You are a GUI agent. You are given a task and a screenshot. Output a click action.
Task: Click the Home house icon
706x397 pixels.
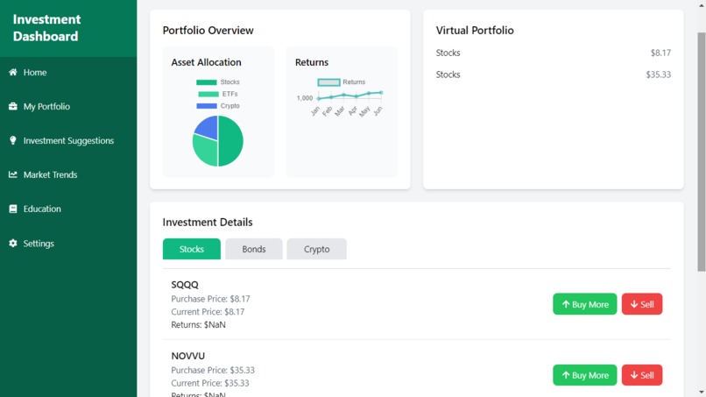[x=12, y=72]
